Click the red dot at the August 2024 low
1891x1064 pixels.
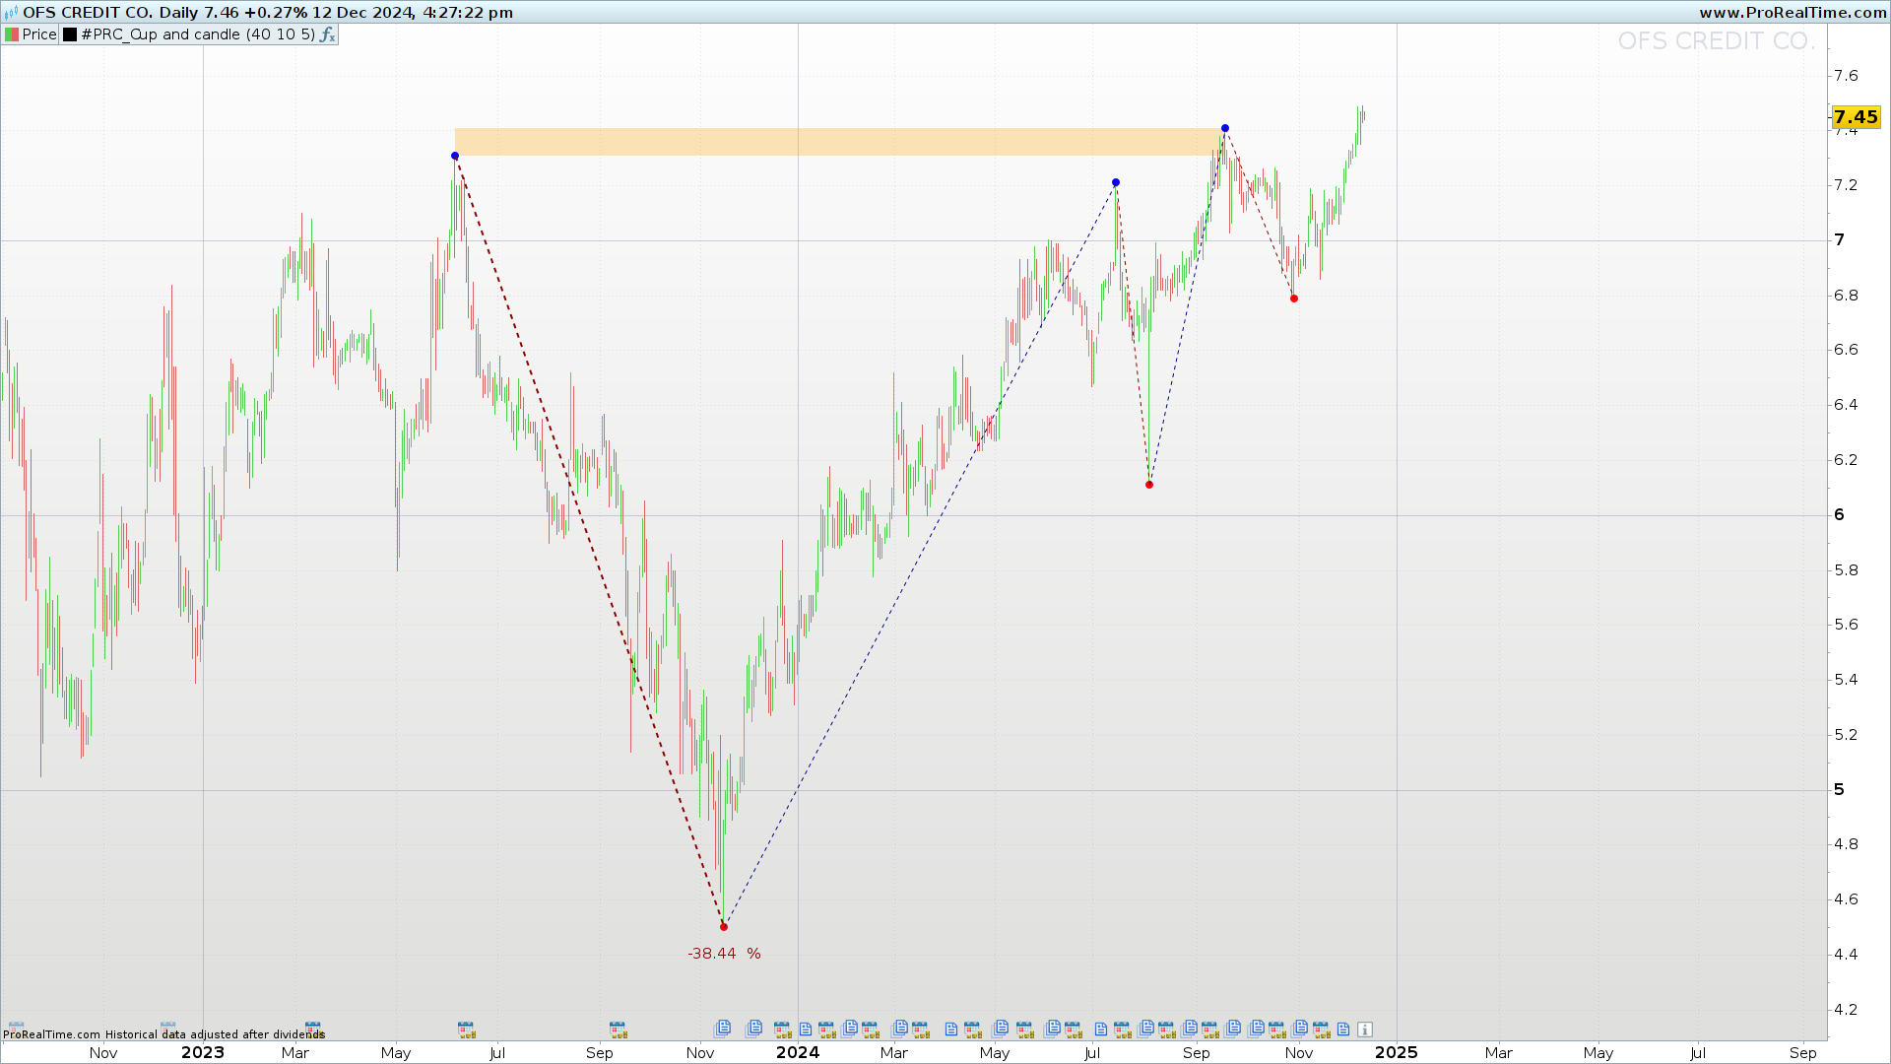[1149, 485]
